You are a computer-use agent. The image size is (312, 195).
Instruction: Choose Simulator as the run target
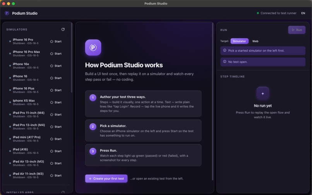(239, 41)
